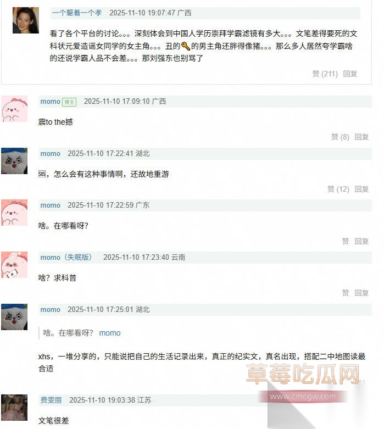Reply to the 震to the撼 comment

coord(361,137)
